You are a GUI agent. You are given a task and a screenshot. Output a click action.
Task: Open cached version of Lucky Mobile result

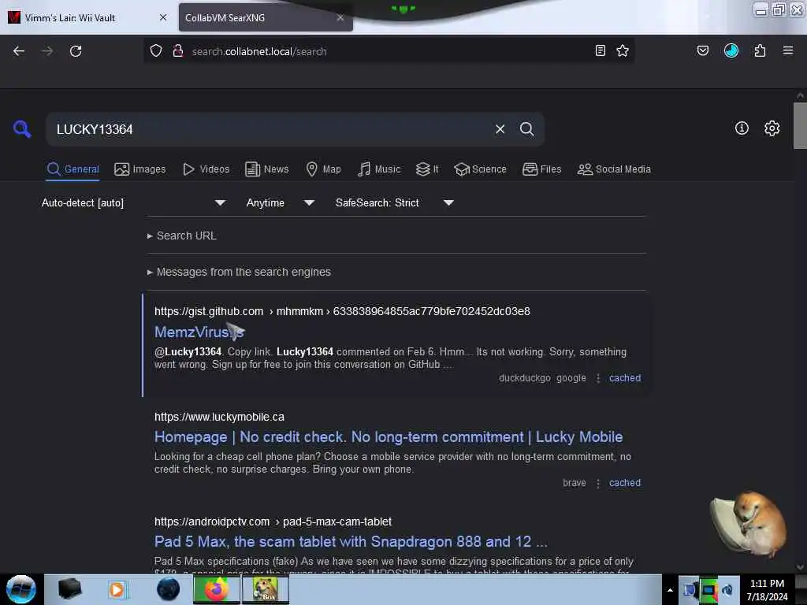pyautogui.click(x=625, y=483)
